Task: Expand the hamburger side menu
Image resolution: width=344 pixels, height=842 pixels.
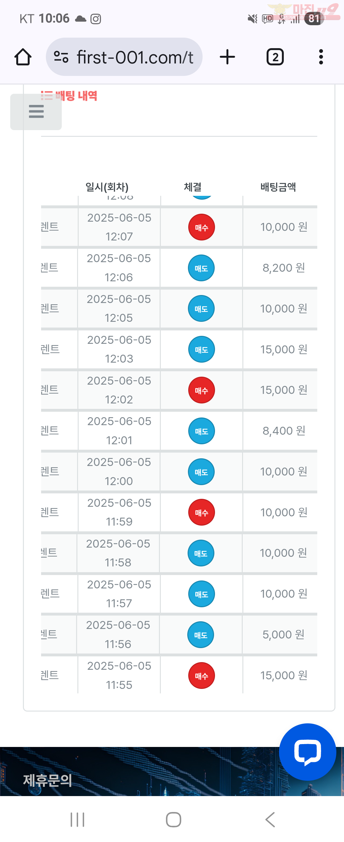Action: pyautogui.click(x=36, y=112)
